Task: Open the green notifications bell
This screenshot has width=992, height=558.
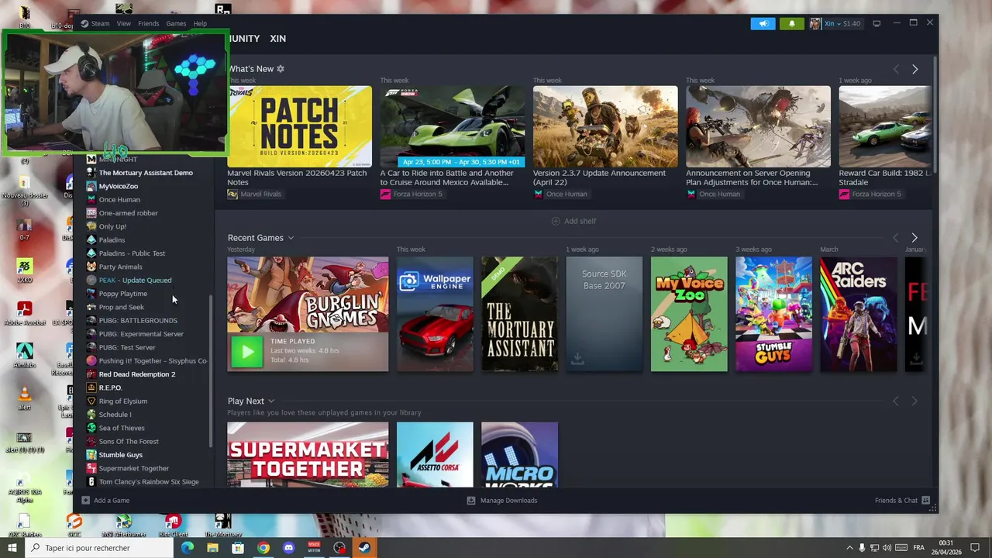Action: (791, 23)
